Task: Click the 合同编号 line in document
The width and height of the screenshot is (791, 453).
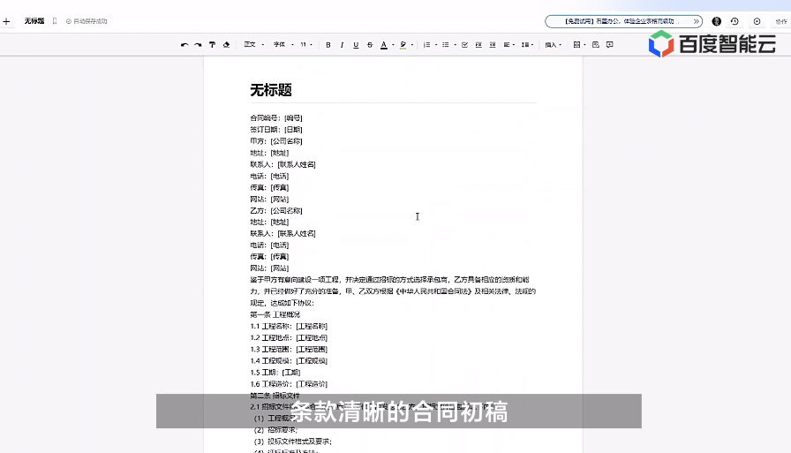Action: point(276,118)
